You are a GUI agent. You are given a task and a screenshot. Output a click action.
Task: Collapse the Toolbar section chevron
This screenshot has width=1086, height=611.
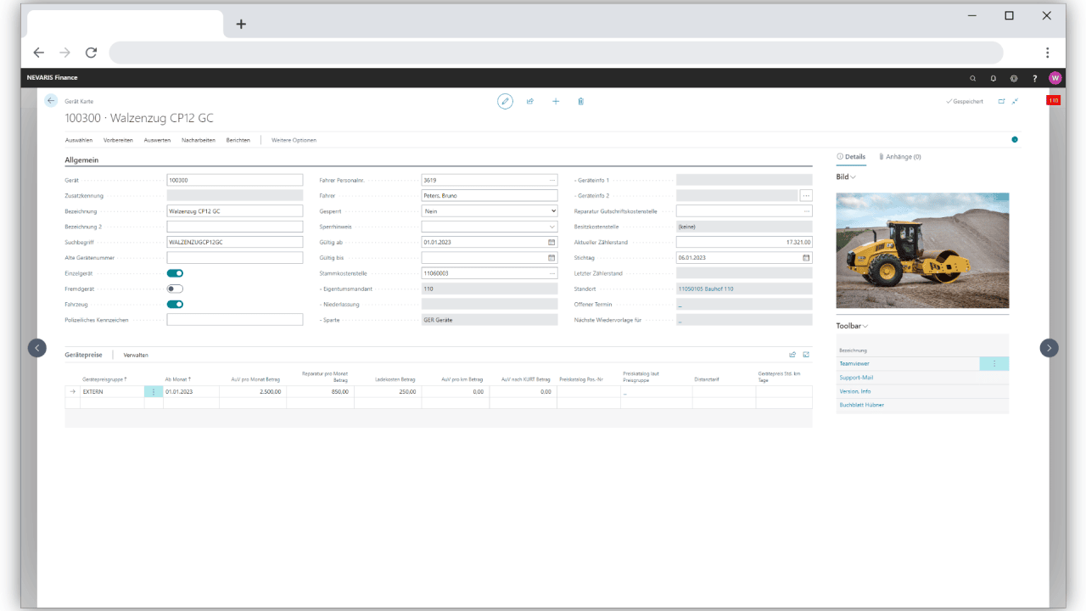[865, 326]
